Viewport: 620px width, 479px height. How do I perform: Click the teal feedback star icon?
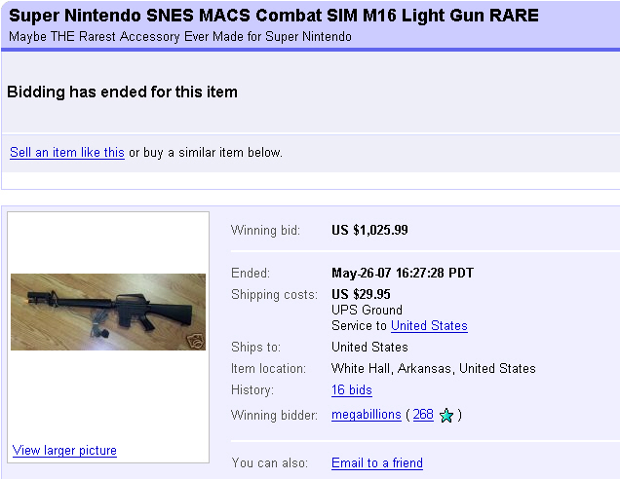[446, 415]
